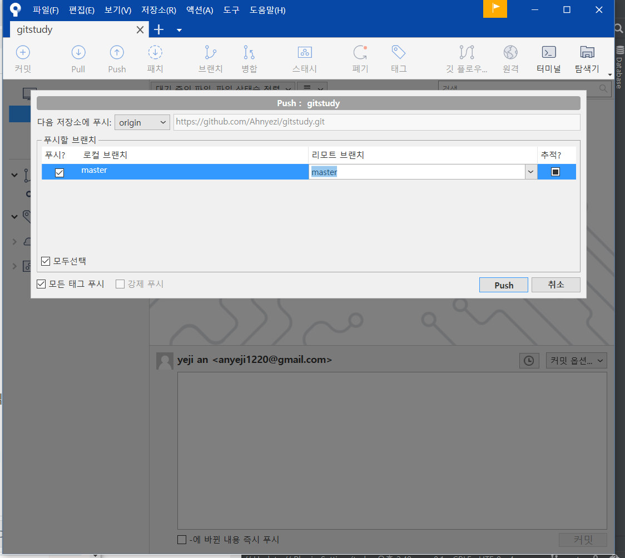The image size is (625, 558).
Task: Click the commit message text area
Action: [392, 451]
